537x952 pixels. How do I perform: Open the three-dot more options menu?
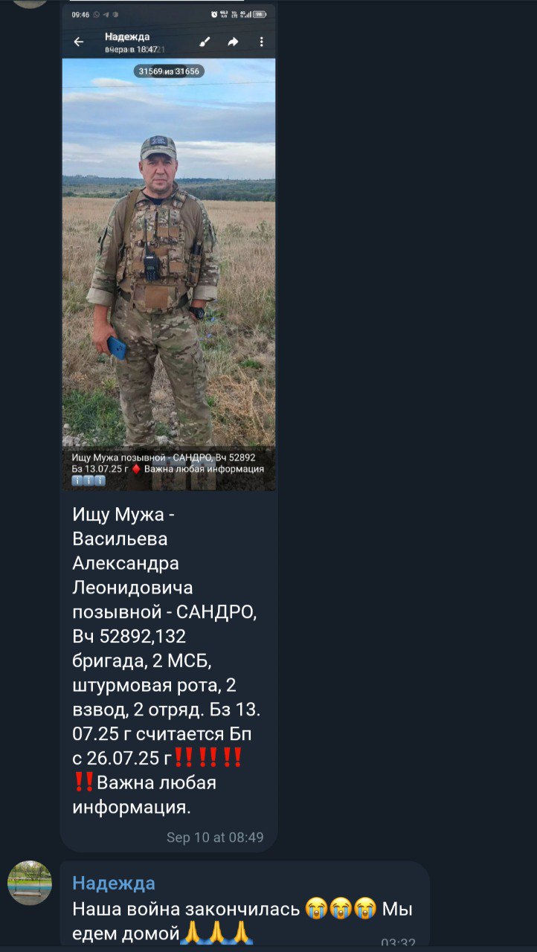tap(261, 42)
